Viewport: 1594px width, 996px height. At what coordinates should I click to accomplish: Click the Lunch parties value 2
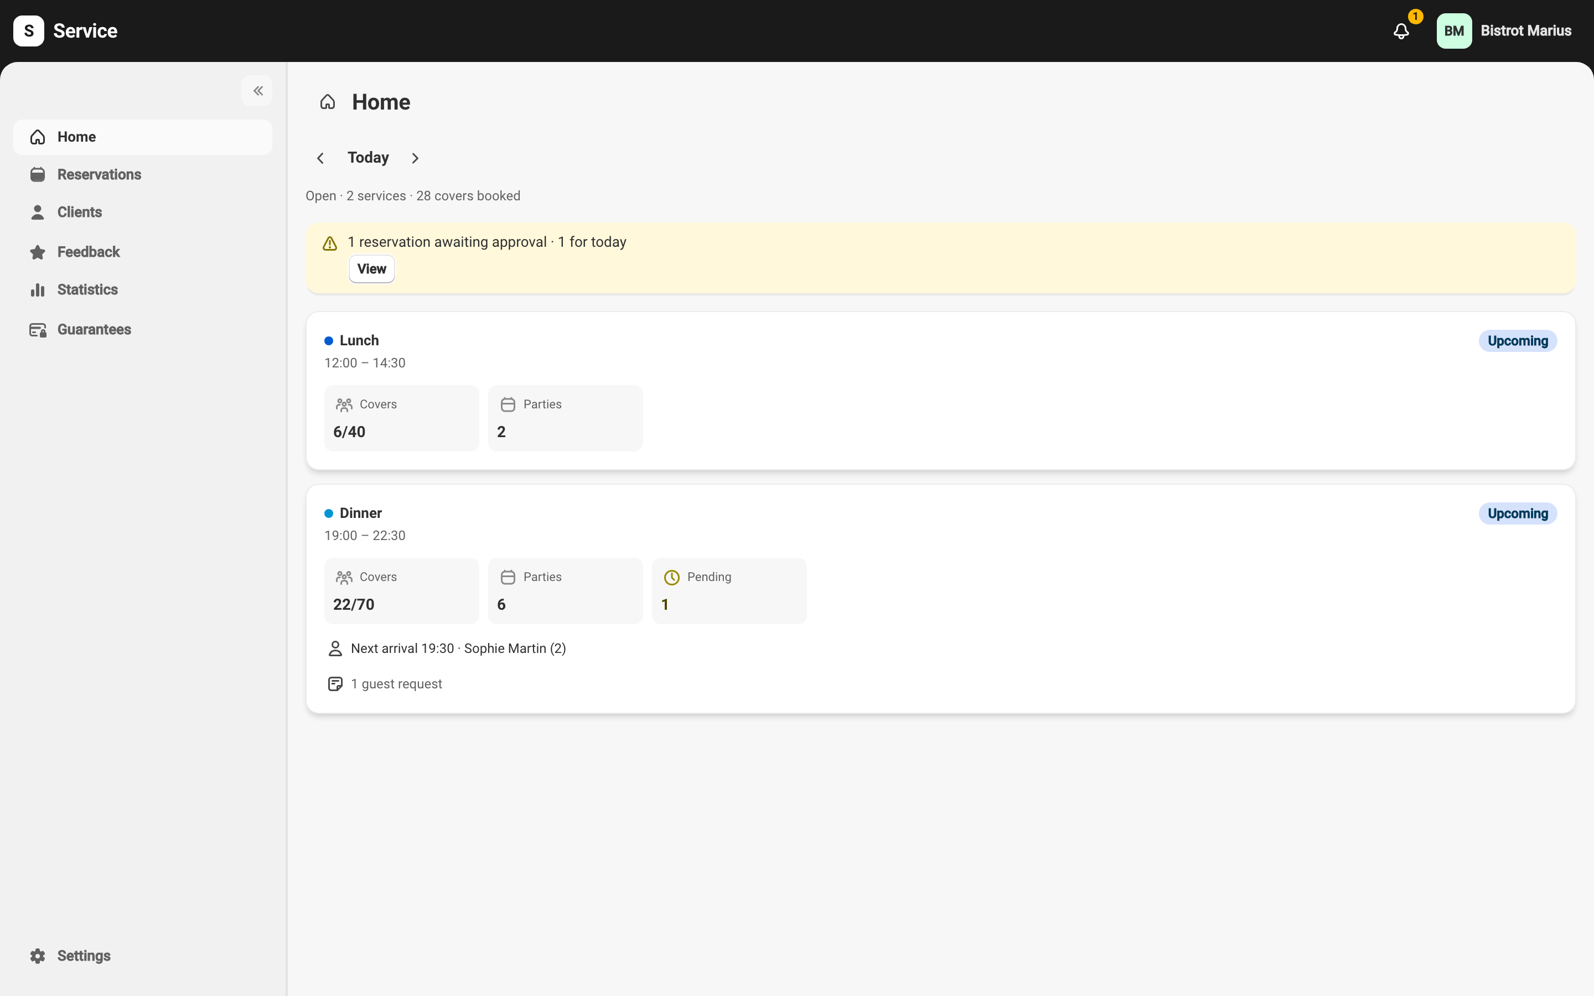point(501,432)
